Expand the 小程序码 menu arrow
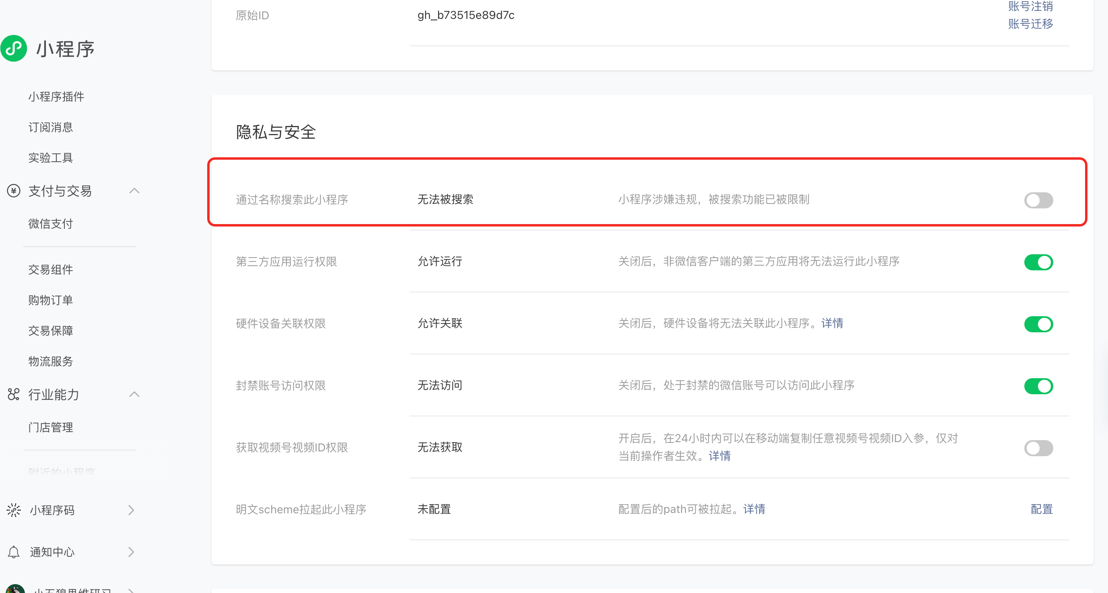The image size is (1108, 593). tap(131, 510)
